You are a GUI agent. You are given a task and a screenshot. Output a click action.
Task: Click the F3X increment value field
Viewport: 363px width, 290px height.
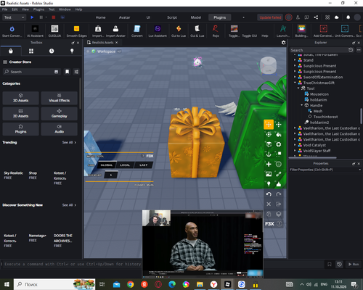(x=111, y=175)
